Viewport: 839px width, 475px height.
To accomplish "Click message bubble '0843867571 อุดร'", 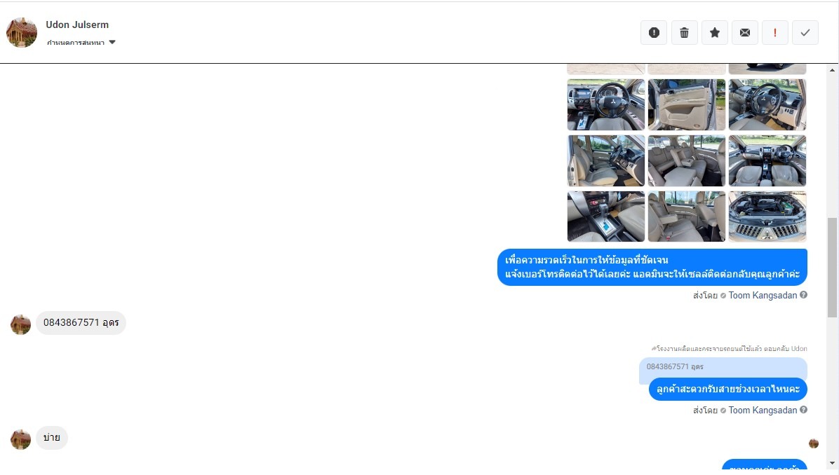I will (81, 323).
